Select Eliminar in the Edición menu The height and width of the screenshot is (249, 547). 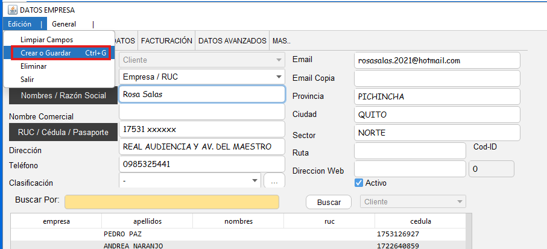click(33, 66)
